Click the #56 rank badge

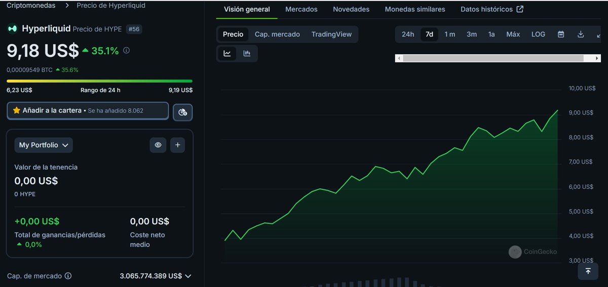click(x=134, y=29)
